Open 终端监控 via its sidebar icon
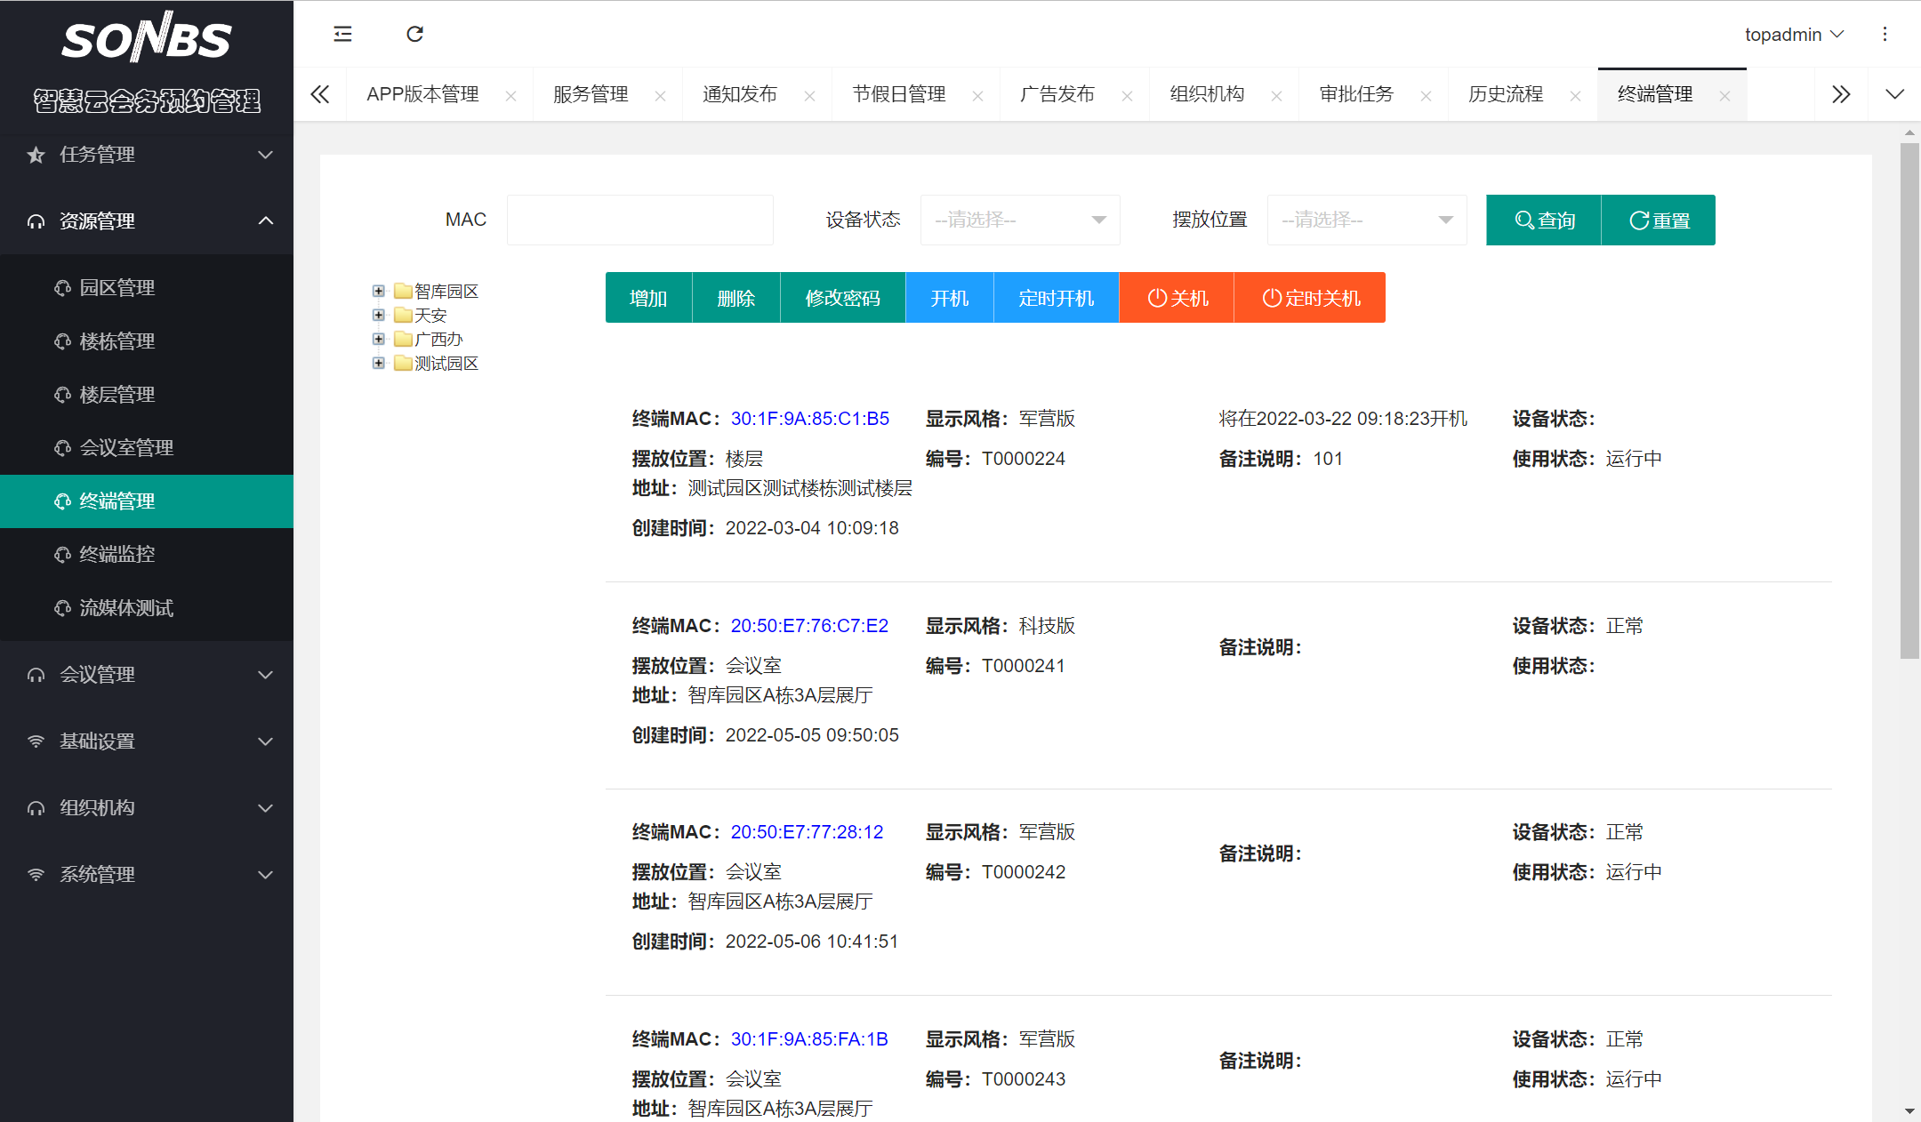Image resolution: width=1921 pixels, height=1122 pixels. (61, 554)
